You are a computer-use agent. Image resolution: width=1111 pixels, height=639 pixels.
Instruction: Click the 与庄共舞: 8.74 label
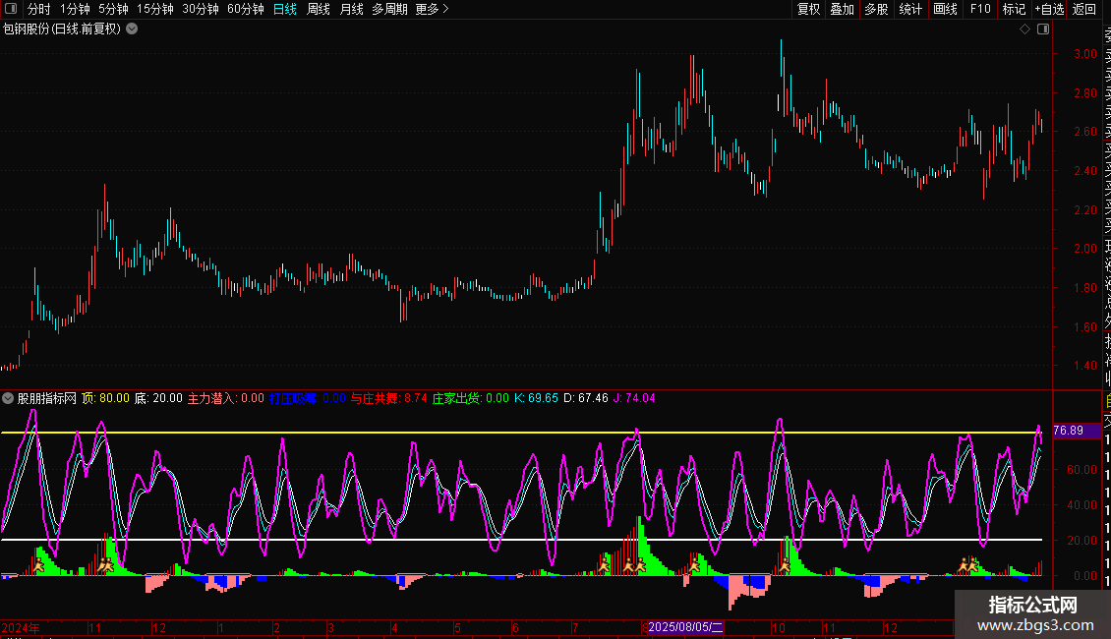[x=389, y=398]
